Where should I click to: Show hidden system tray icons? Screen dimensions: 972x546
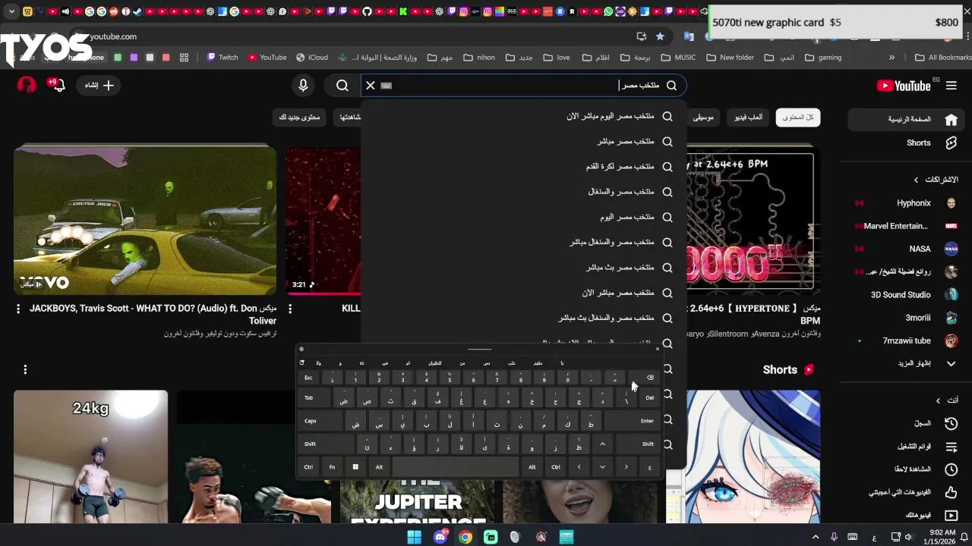click(816, 537)
